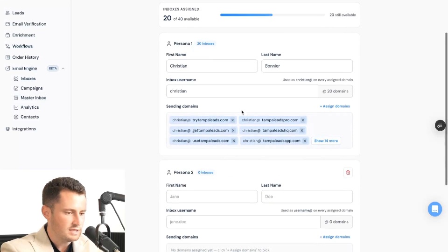Remove gettampaleads.com domain chip

[233, 130]
